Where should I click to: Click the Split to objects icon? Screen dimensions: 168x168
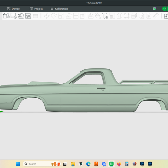pyautogui.click(x=141, y=16)
